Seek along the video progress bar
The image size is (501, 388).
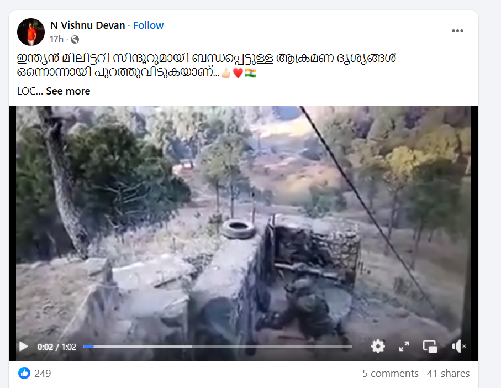(x=218, y=347)
